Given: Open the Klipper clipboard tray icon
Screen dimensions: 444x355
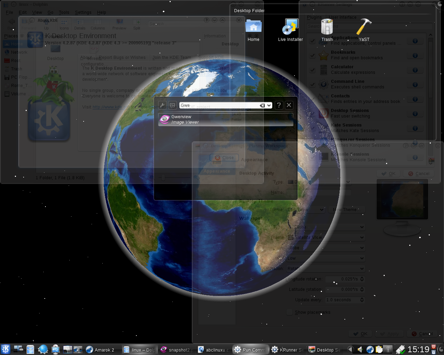Looking at the screenshot, I should tap(379, 350).
